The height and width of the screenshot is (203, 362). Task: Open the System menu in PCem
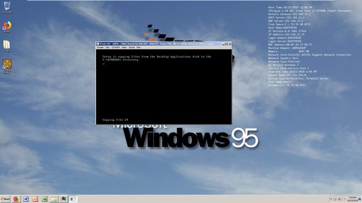coord(100,47)
